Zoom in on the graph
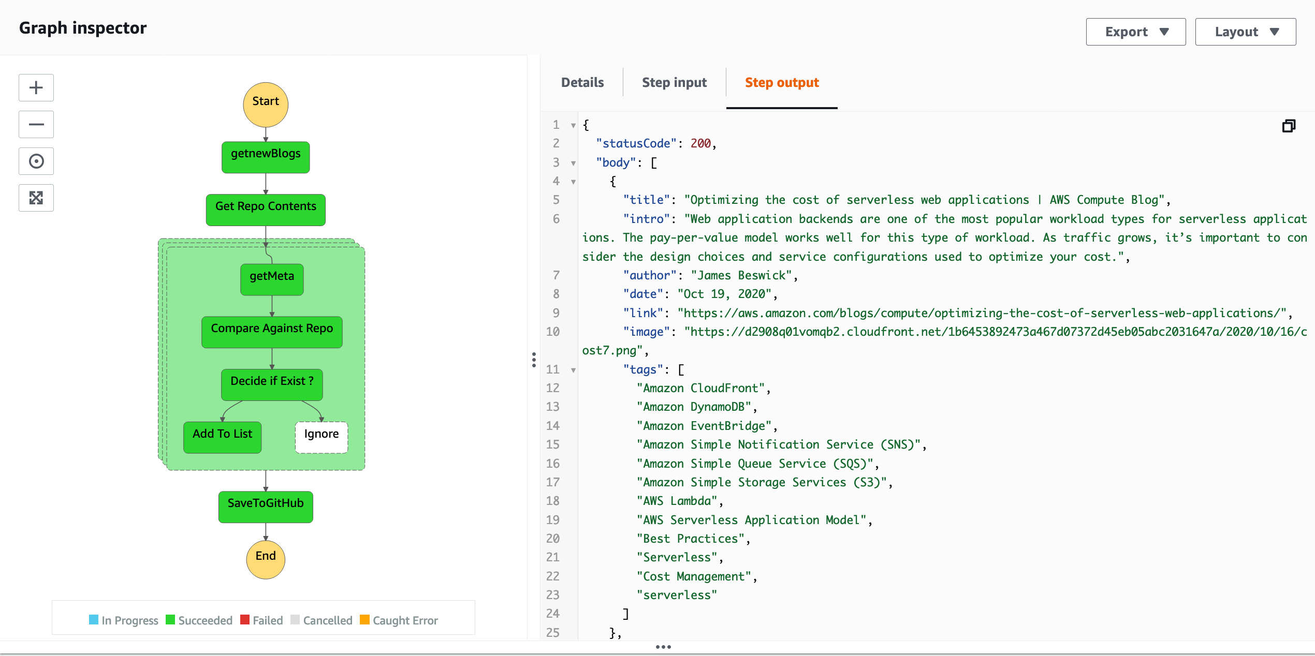 [x=36, y=87]
